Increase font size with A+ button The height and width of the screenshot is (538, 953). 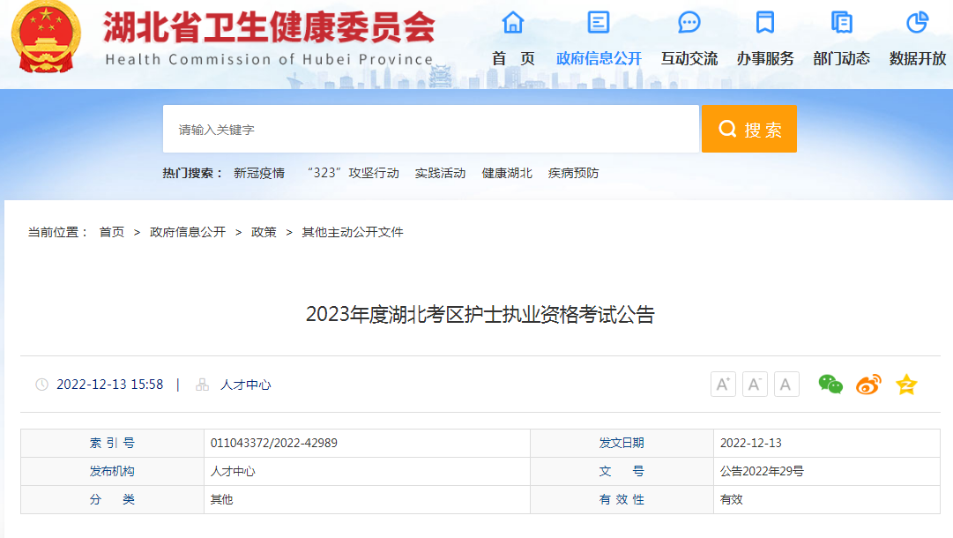(x=723, y=385)
